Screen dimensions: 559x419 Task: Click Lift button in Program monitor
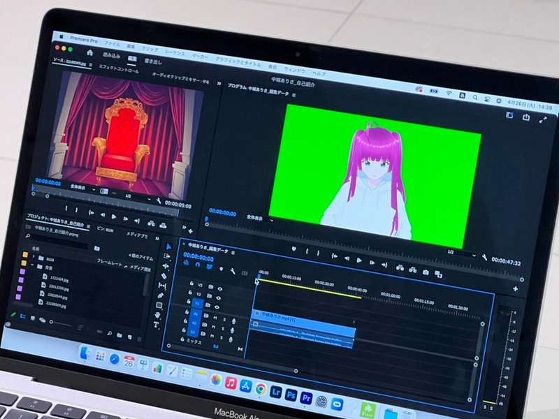coord(400,267)
